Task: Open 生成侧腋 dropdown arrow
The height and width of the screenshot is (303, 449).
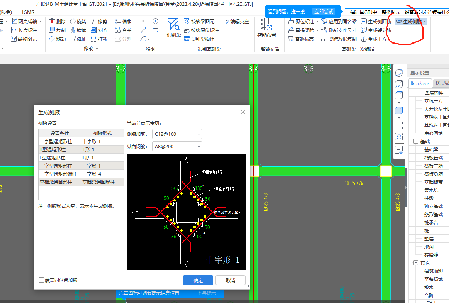Action: pyautogui.click(x=425, y=22)
